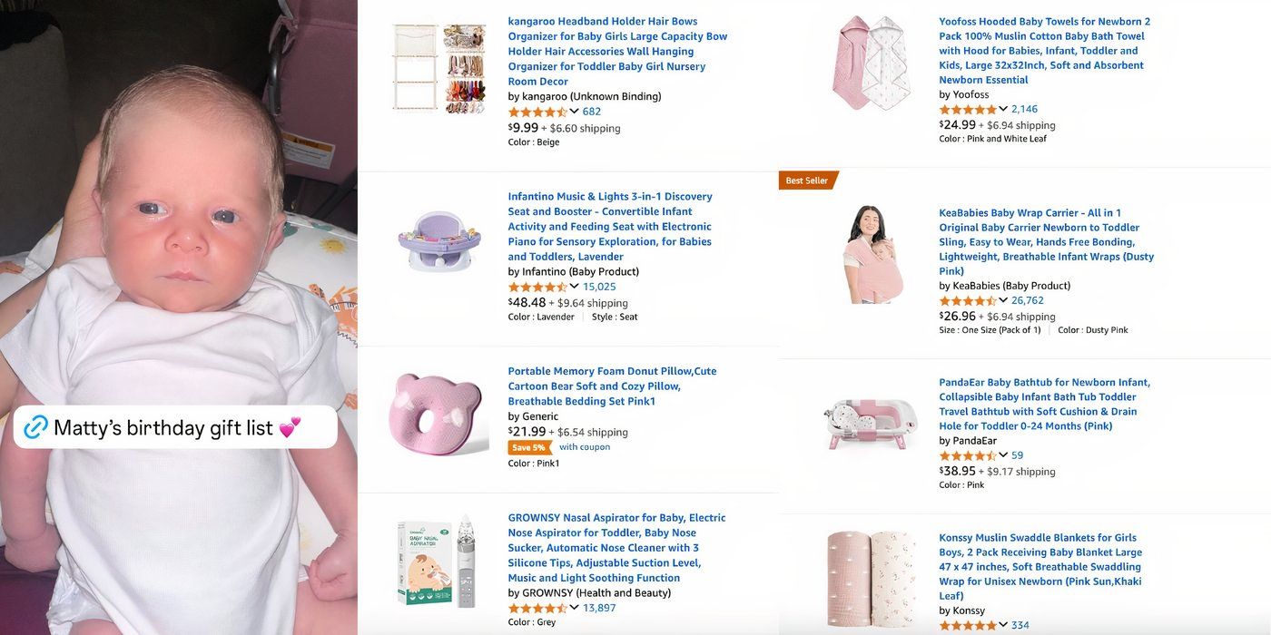Expand rating dropdown next to 682 reviews
This screenshot has height=635, width=1271.
pos(574,111)
